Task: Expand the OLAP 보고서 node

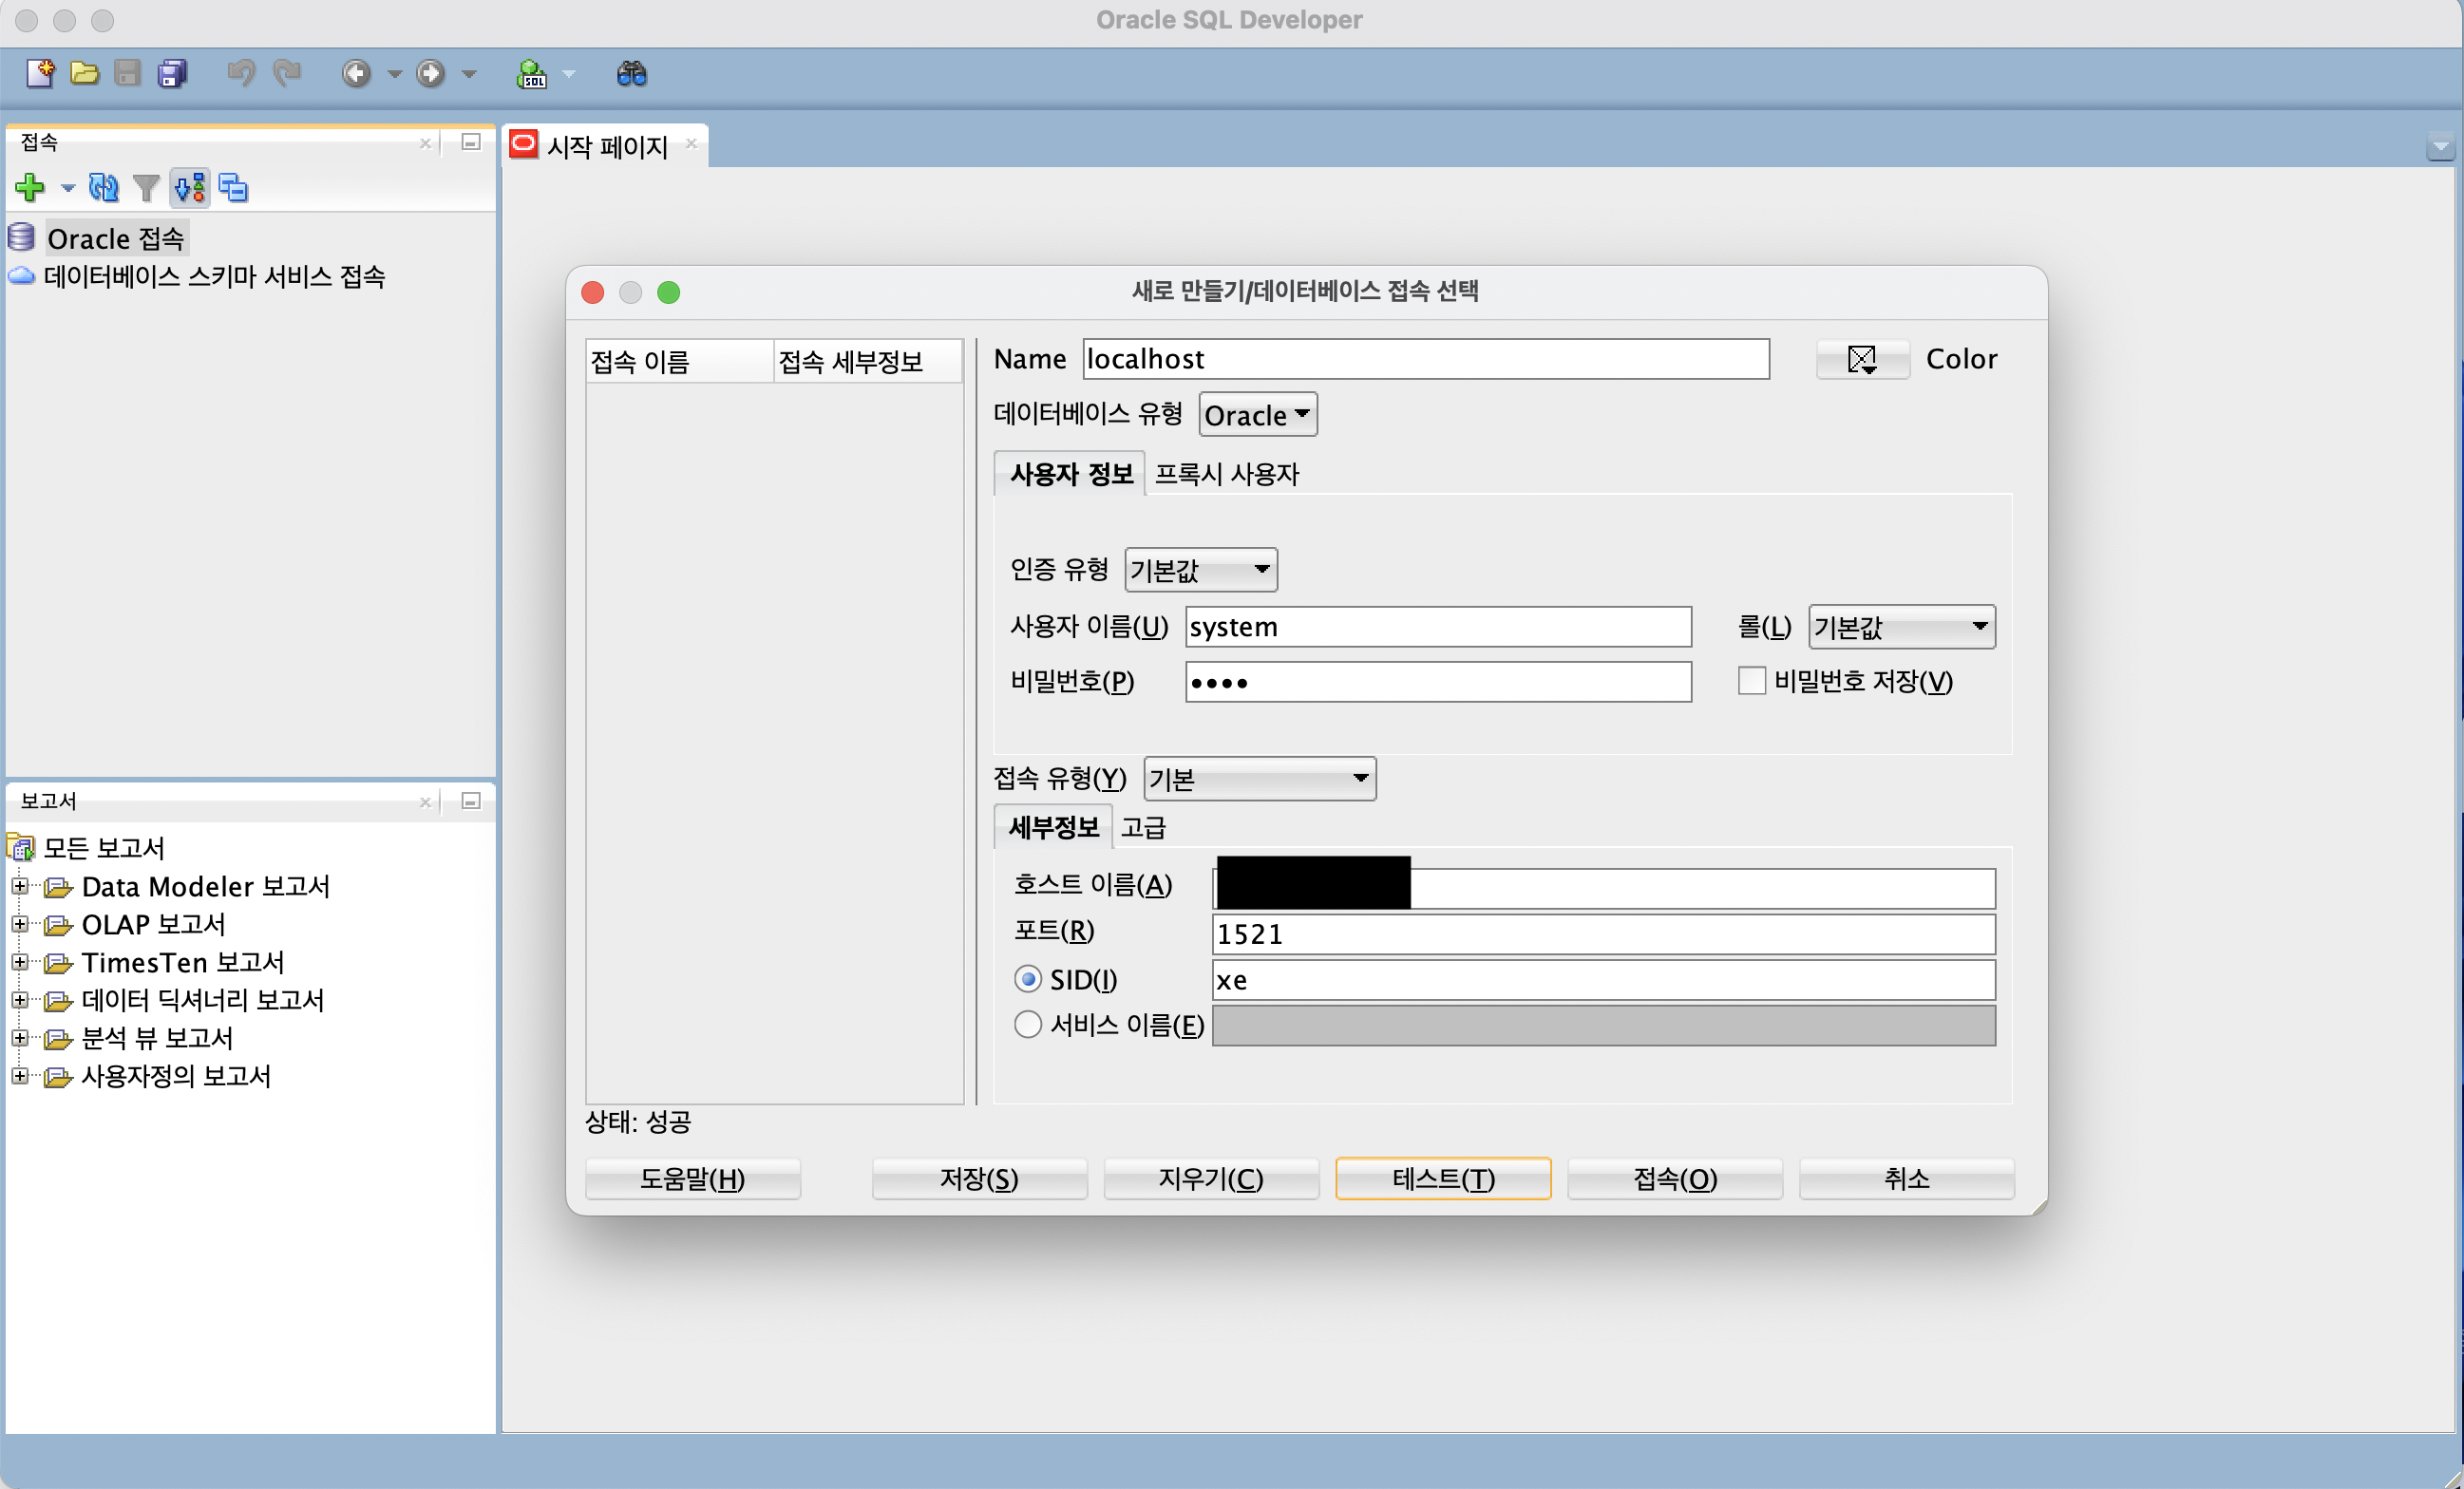Action: [x=19, y=924]
